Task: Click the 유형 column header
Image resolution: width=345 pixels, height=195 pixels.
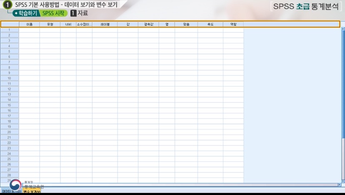Action: (50, 24)
